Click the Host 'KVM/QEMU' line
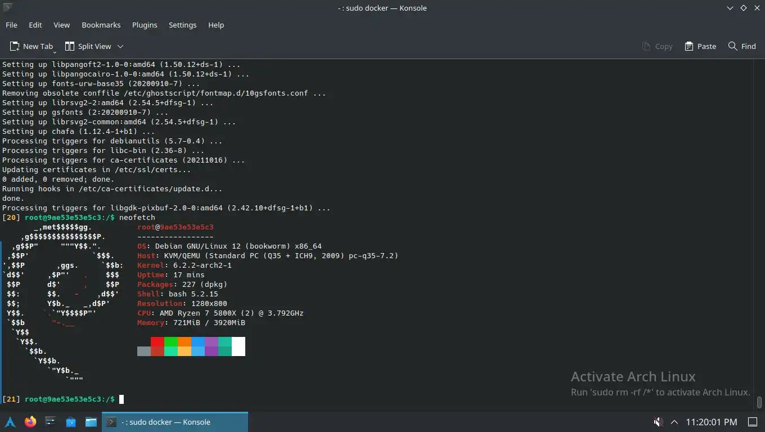Viewport: 765px width, 432px height. tap(268, 256)
